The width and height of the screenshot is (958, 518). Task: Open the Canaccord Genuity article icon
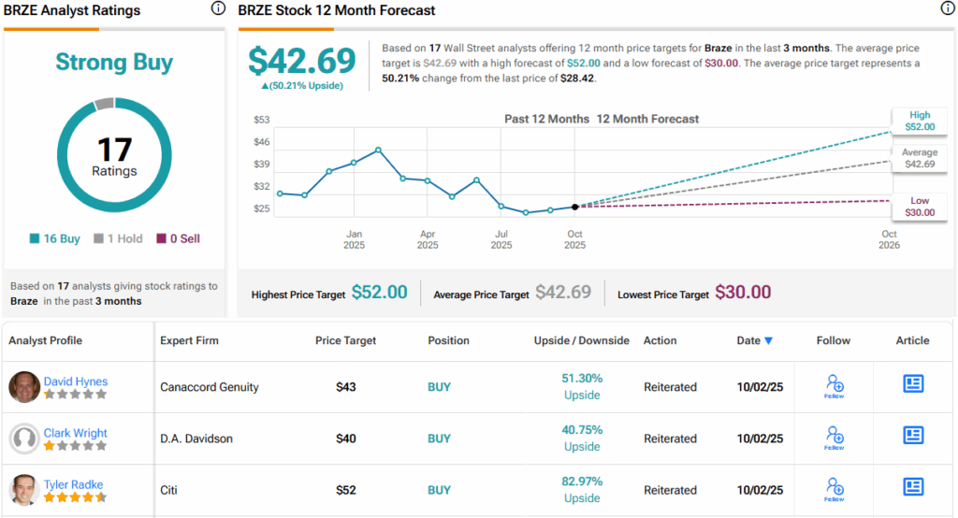[x=913, y=384]
